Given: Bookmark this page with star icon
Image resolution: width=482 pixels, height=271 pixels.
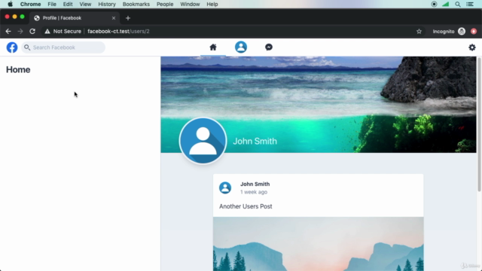Looking at the screenshot, I should coord(419,32).
